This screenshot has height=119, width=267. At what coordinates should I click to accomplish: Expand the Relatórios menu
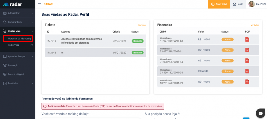point(18,83)
